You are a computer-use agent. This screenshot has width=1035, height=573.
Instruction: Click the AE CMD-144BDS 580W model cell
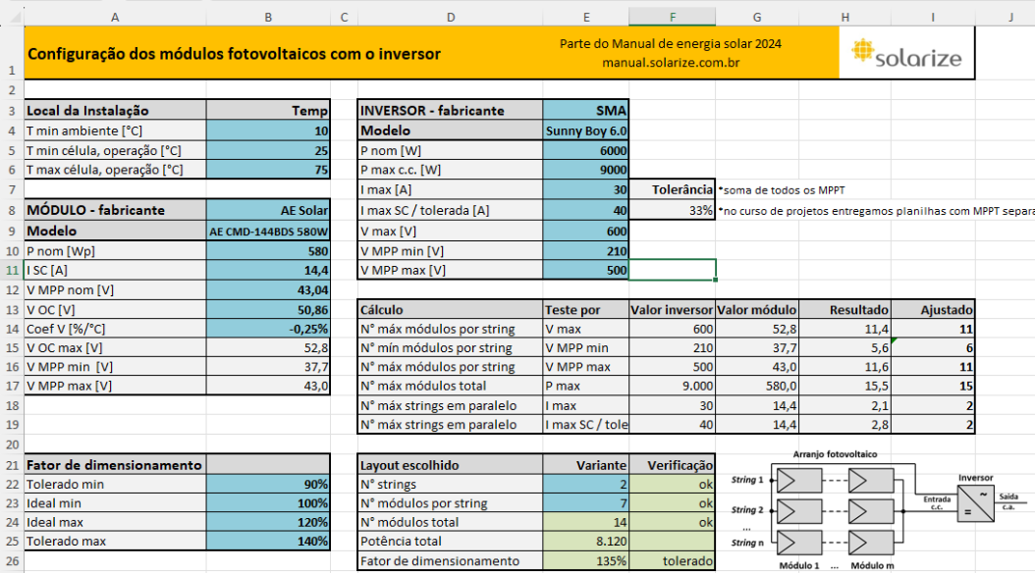(x=269, y=231)
